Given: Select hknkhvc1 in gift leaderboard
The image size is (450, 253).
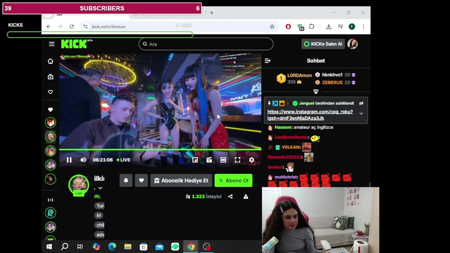Looking at the screenshot, I should 332,75.
